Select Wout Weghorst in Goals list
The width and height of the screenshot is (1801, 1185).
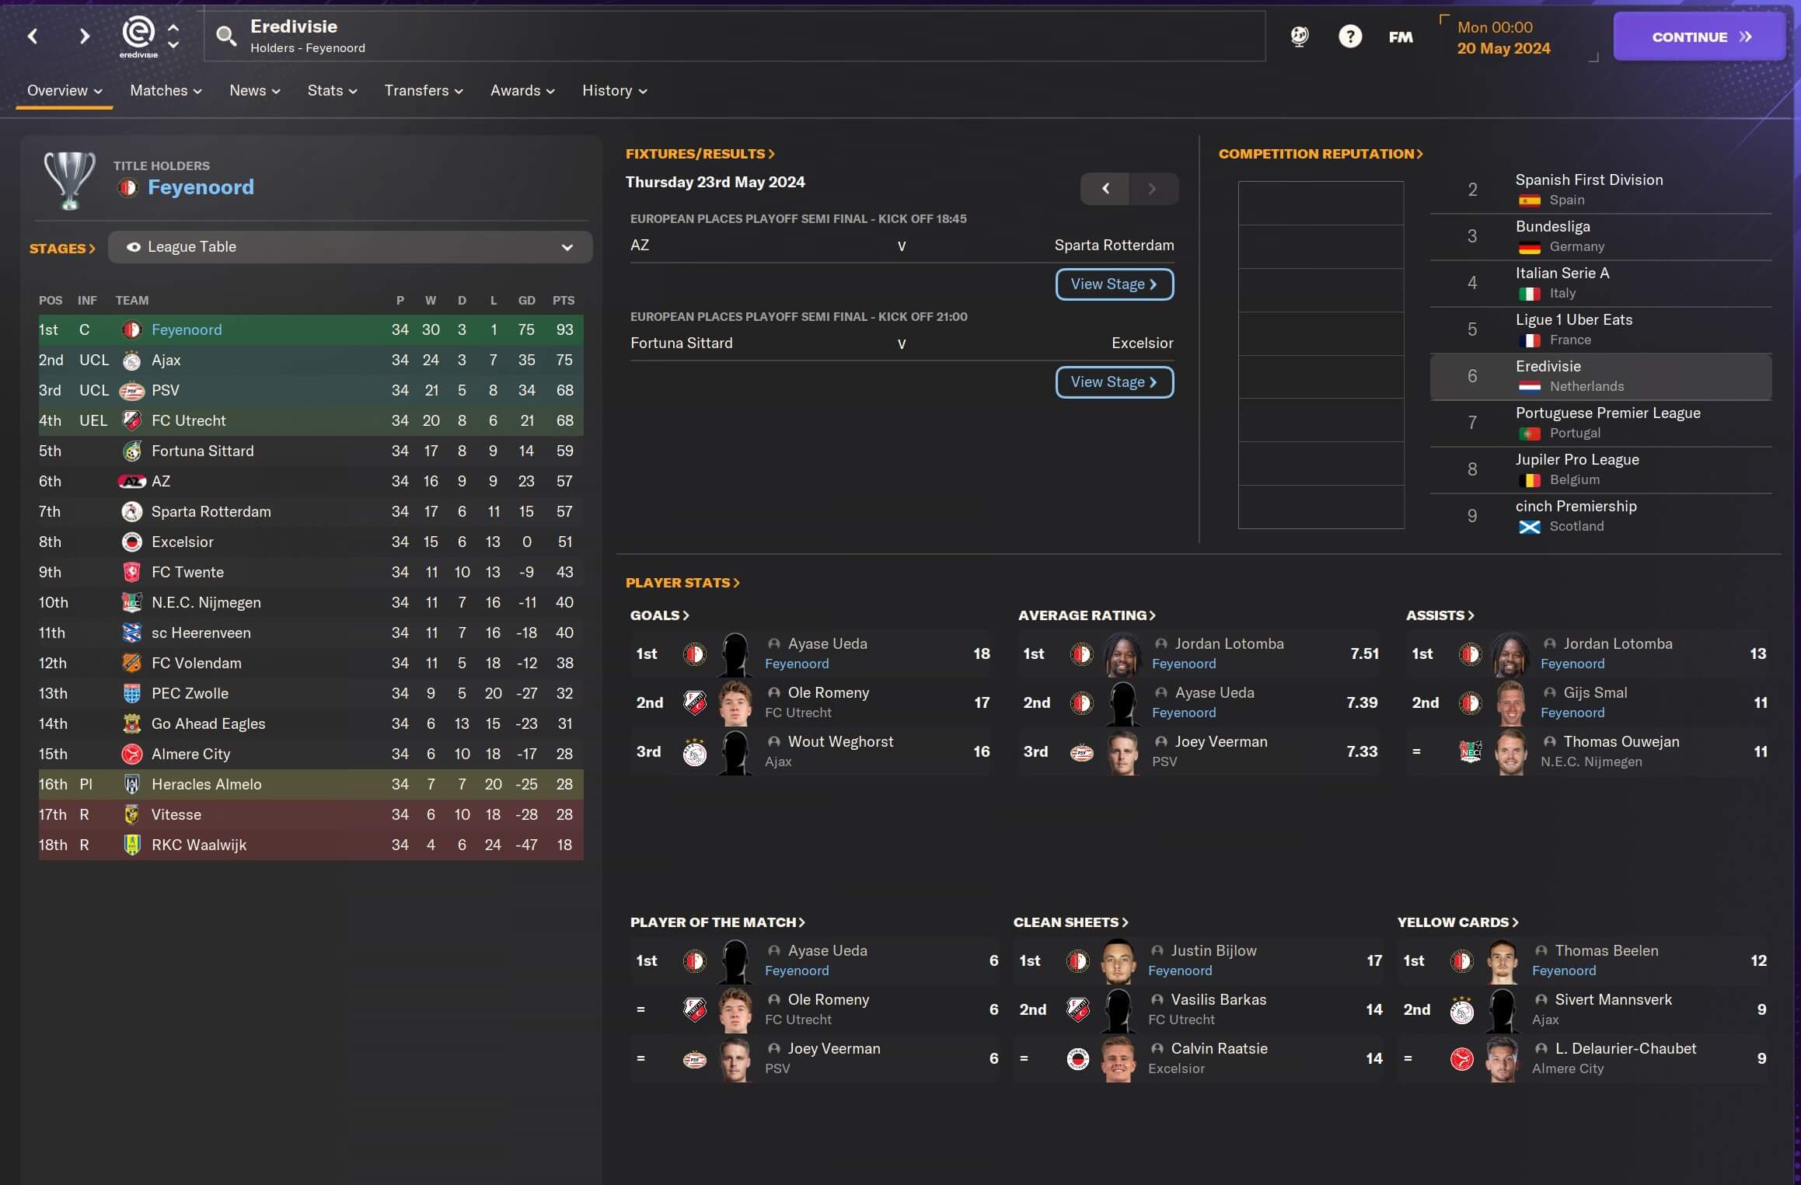coord(812,752)
